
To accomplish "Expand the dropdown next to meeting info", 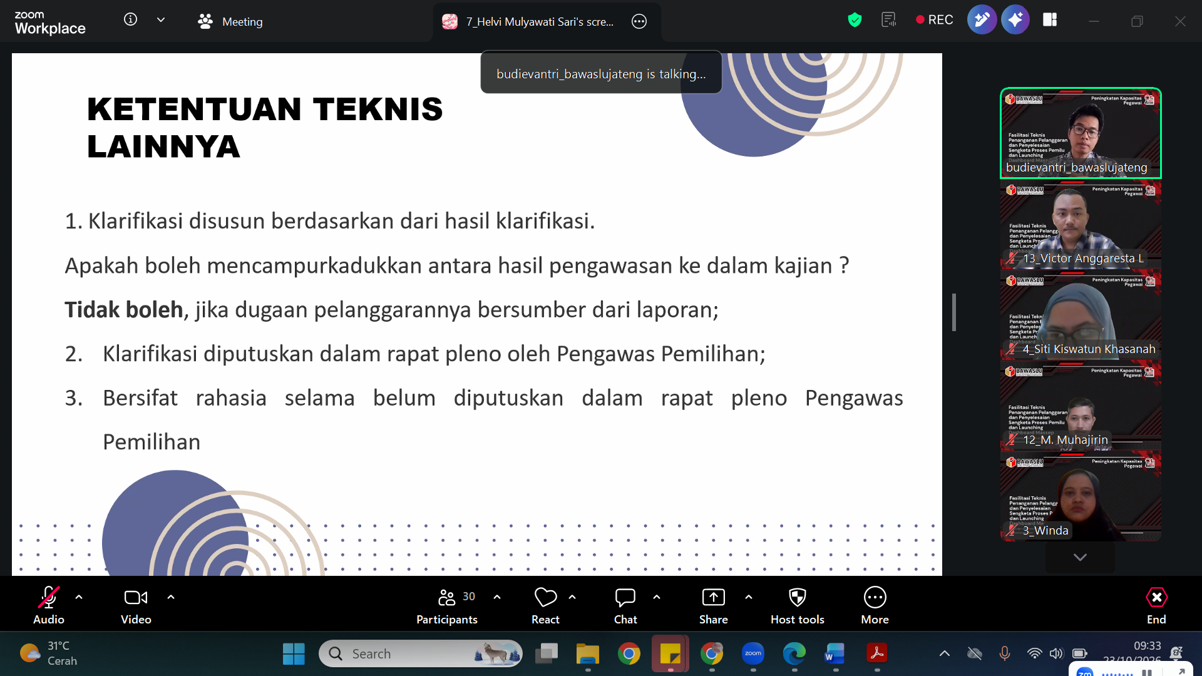I will click(161, 20).
